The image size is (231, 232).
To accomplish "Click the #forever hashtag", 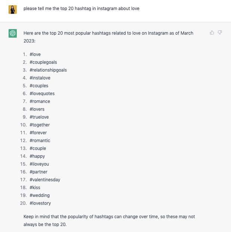I will (x=38, y=133).
